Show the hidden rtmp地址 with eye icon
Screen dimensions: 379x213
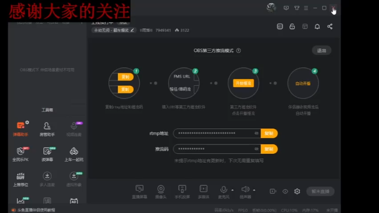(256, 133)
